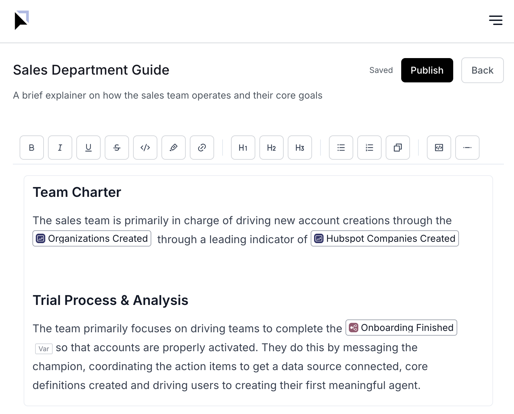This screenshot has width=514, height=414.
Task: Insert a code block
Action: pos(439,148)
